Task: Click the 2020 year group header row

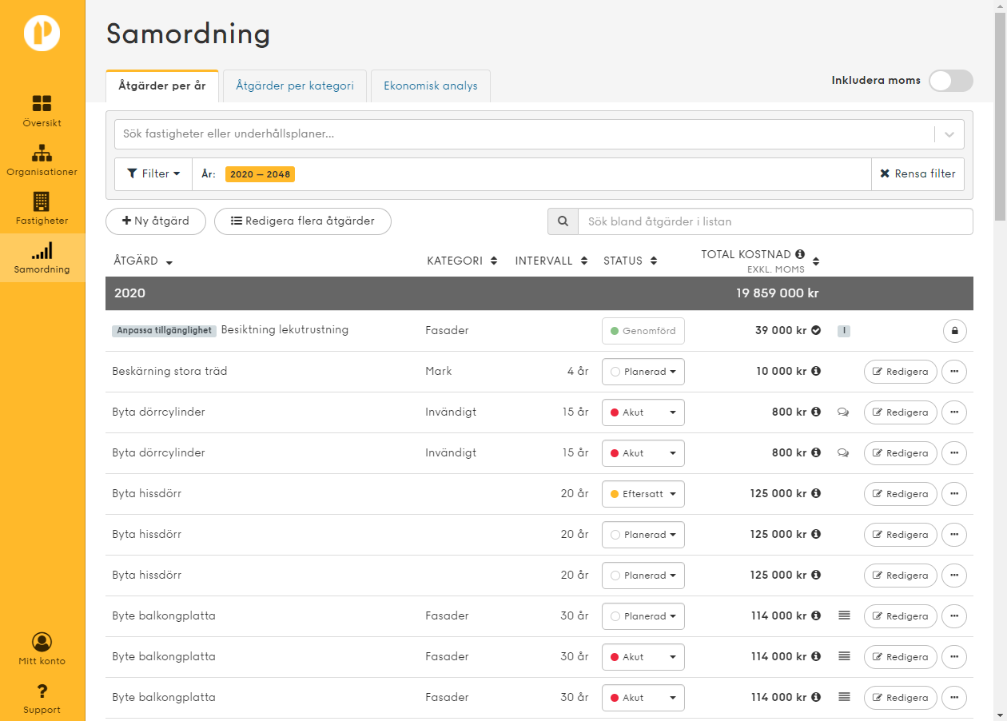Action: pyautogui.click(x=539, y=293)
